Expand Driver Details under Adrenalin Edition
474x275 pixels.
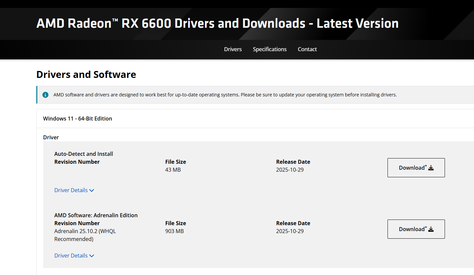(74, 256)
